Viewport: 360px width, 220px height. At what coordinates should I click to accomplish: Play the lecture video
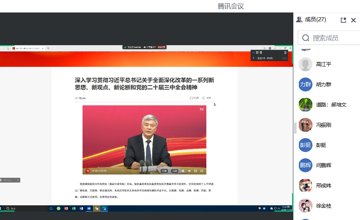tap(88, 171)
